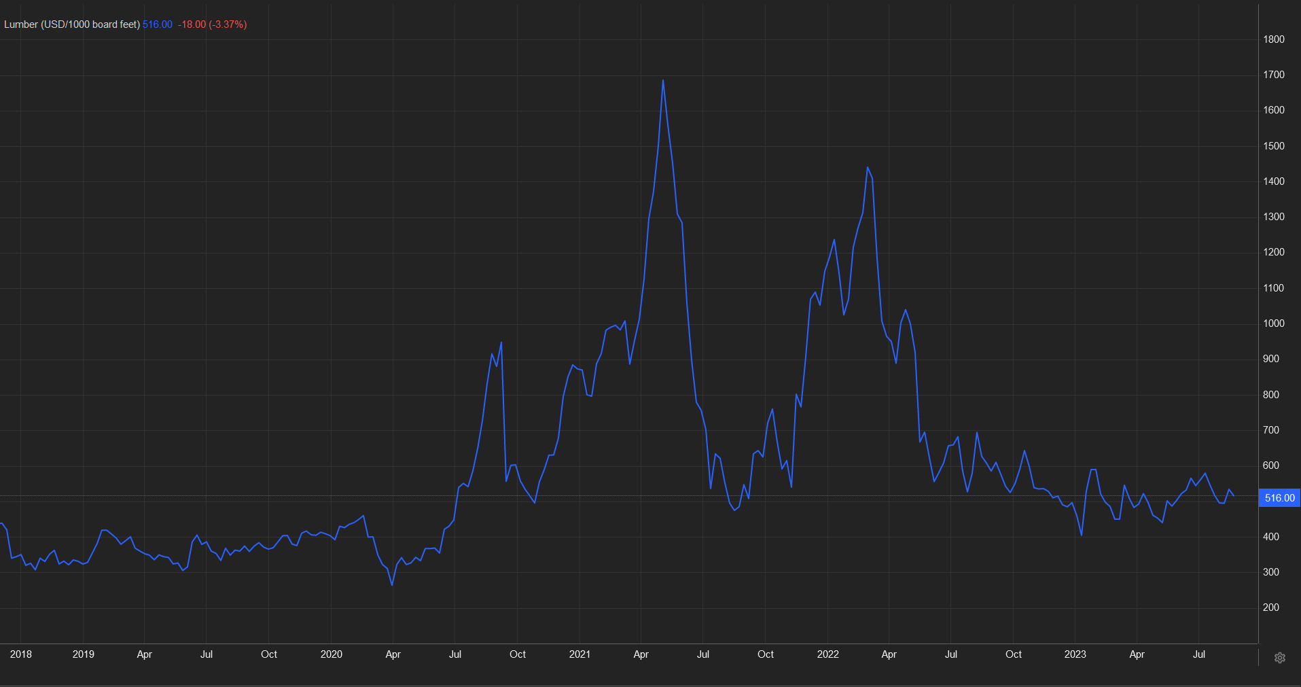Open the chart settings gear icon

click(1279, 658)
